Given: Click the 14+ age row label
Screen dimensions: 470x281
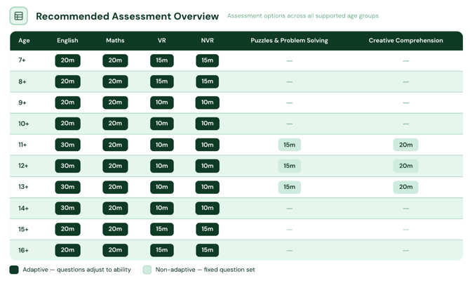Looking at the screenshot, I should (x=23, y=208).
